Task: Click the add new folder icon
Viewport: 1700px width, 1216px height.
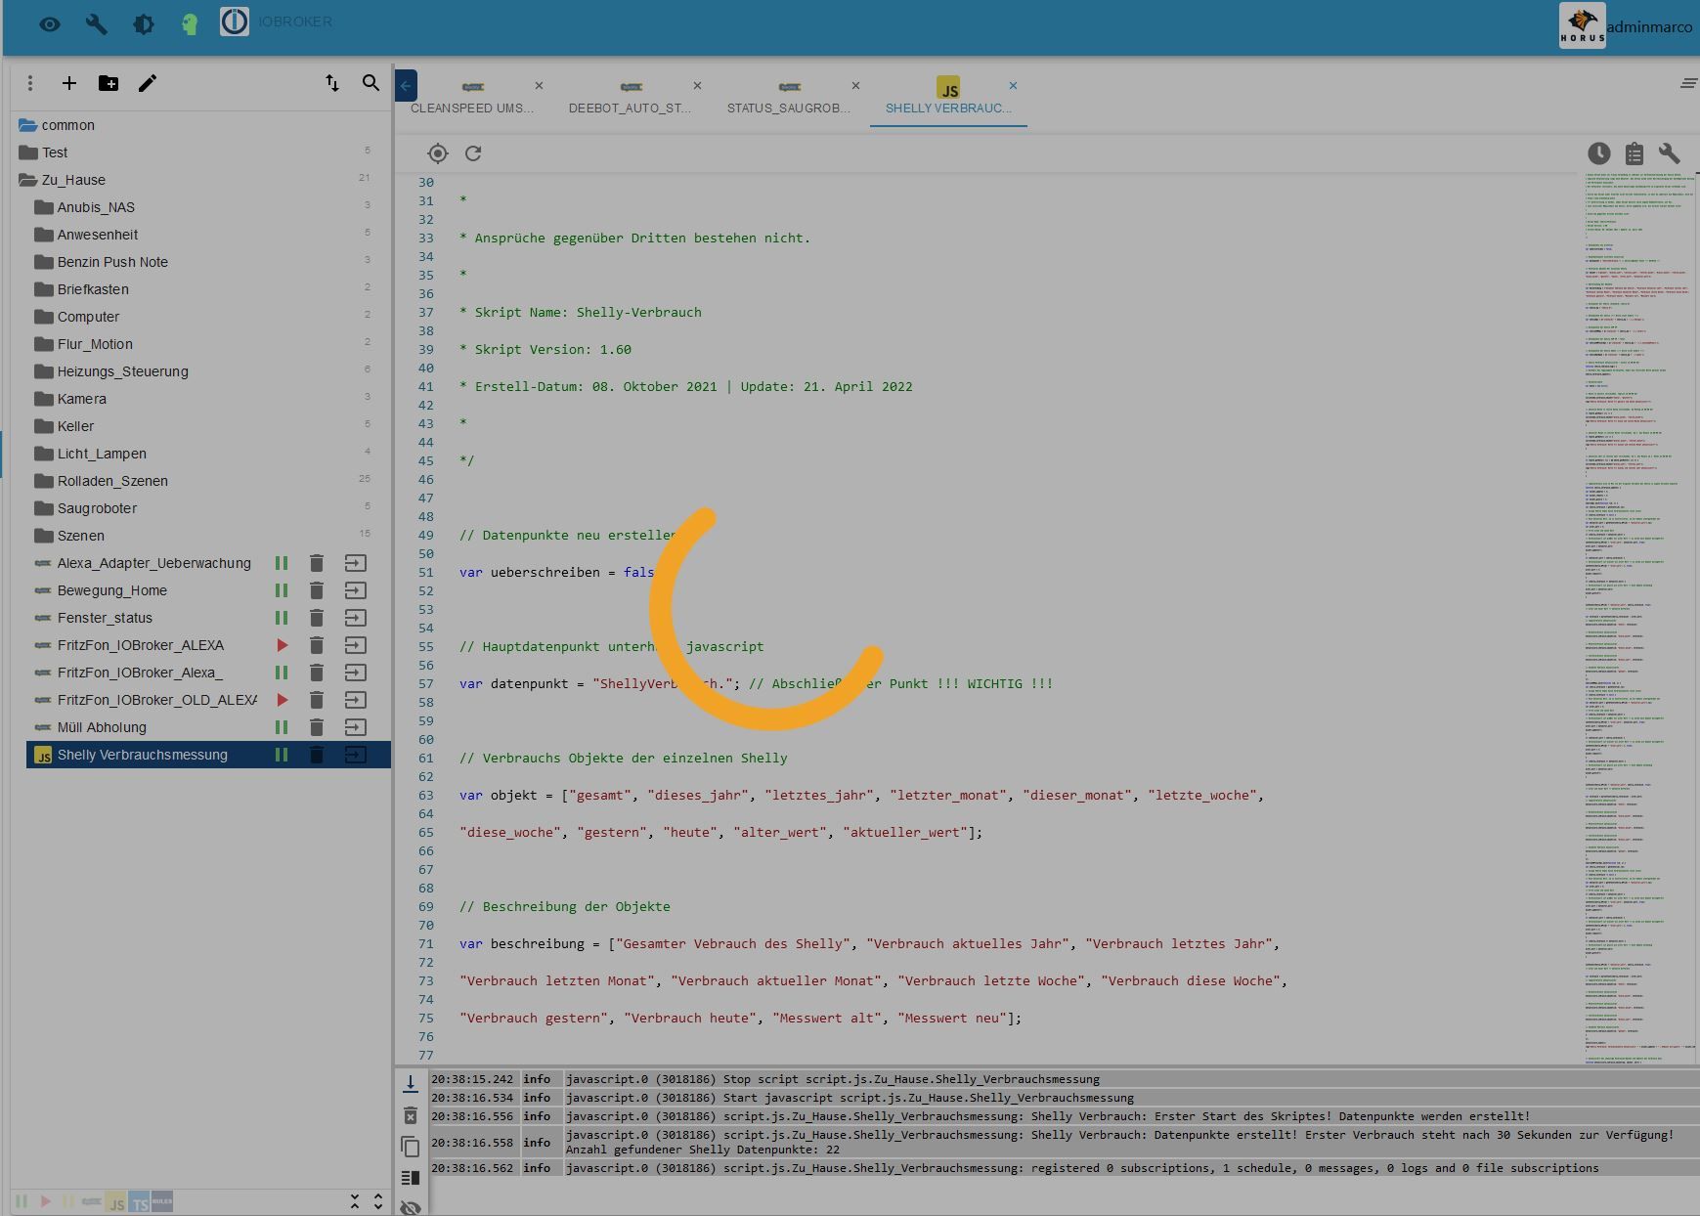Action: 109,84
